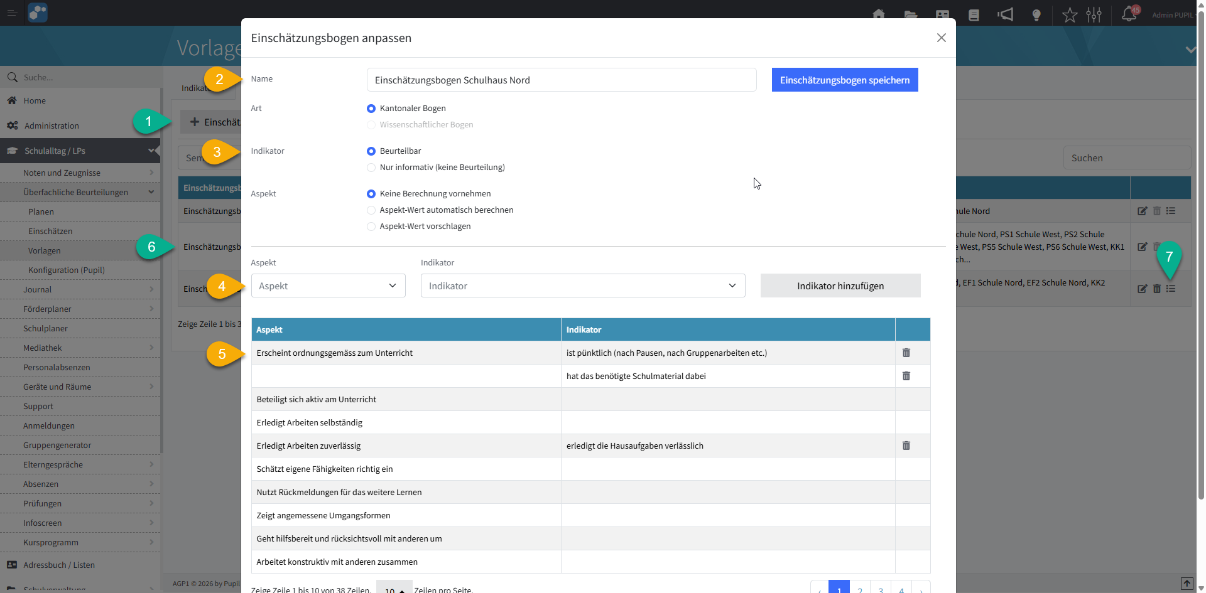Select the Wissenschaftlicher Bogen radio button
Viewport: 1206px width, 593px height.
371,125
